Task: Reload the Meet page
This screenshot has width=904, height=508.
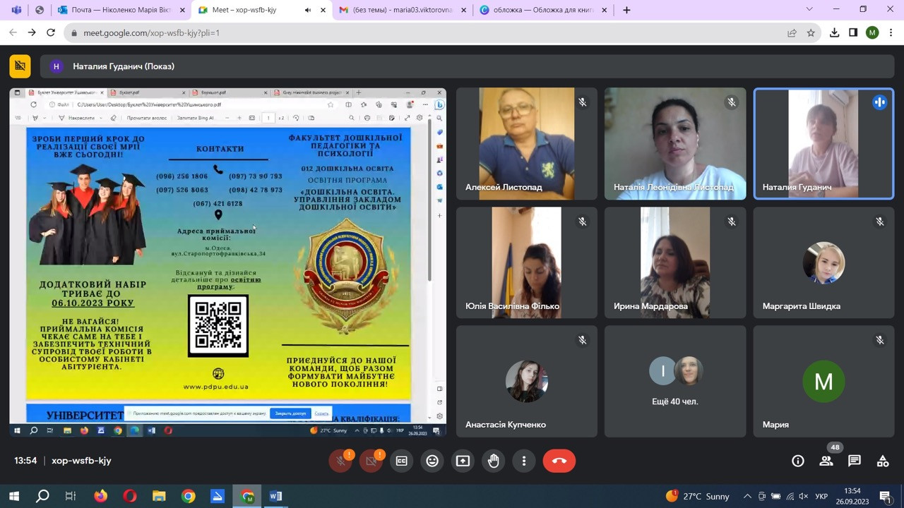Action: pyautogui.click(x=51, y=32)
